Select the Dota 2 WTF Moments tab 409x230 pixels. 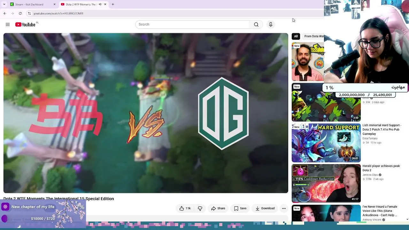tap(84, 4)
